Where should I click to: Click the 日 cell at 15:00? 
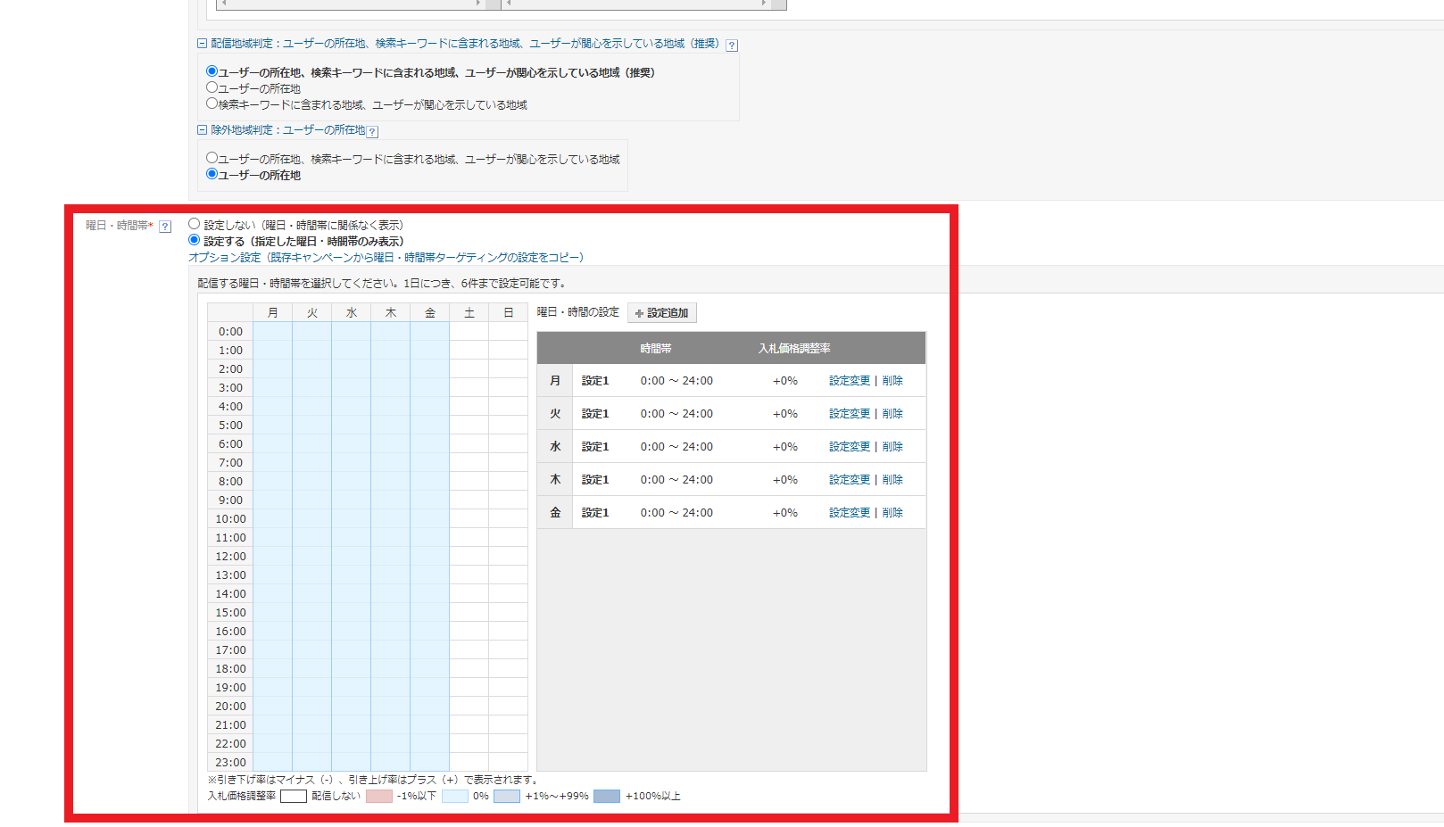coord(509,612)
